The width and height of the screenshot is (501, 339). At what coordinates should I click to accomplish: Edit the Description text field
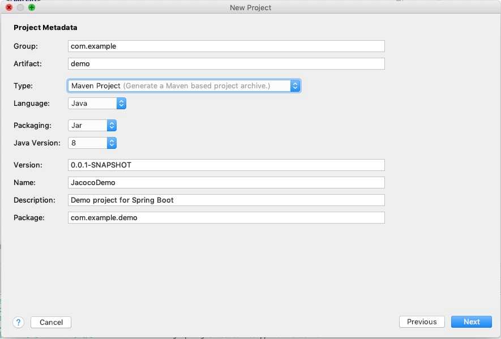pyautogui.click(x=226, y=200)
